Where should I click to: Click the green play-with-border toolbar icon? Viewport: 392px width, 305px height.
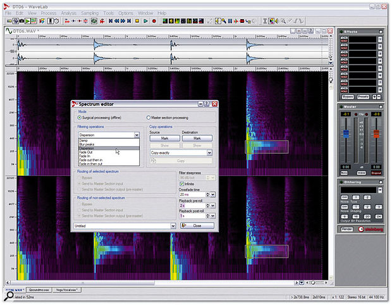[27, 21]
